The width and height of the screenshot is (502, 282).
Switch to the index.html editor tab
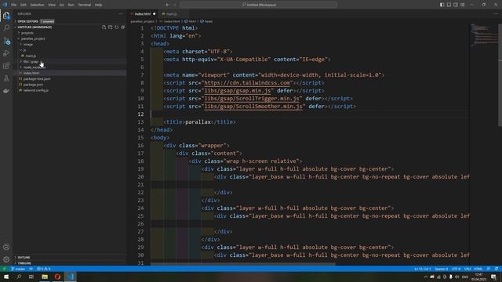tap(143, 14)
